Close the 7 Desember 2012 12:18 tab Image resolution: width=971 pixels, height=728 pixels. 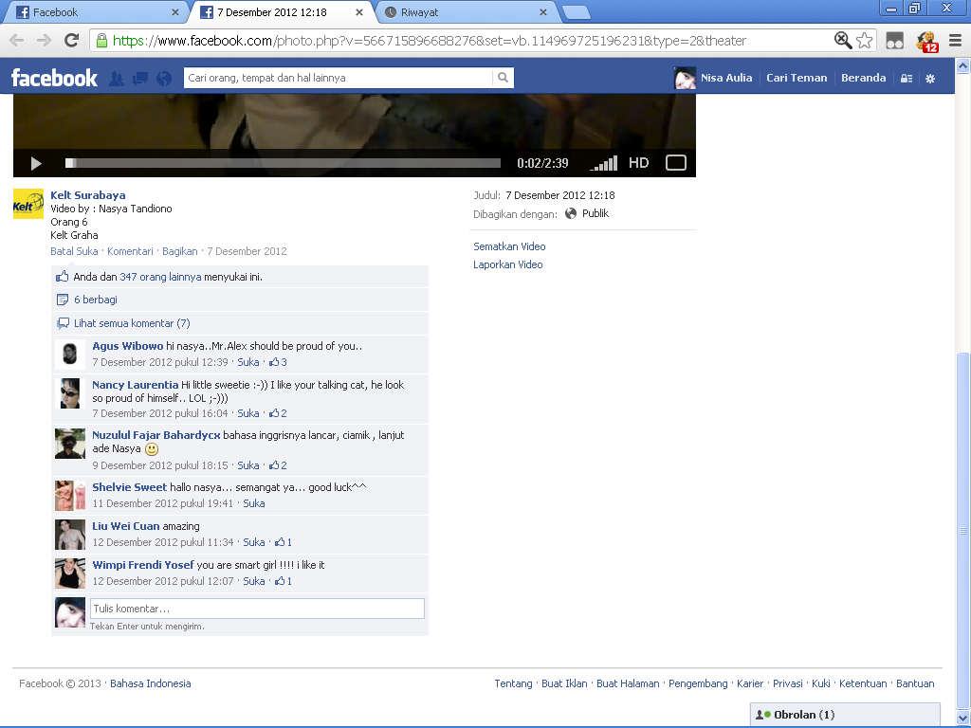[x=359, y=12]
